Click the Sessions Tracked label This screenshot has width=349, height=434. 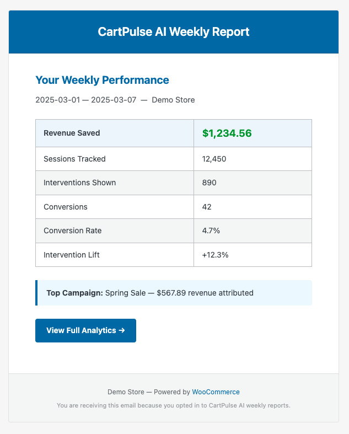click(74, 159)
